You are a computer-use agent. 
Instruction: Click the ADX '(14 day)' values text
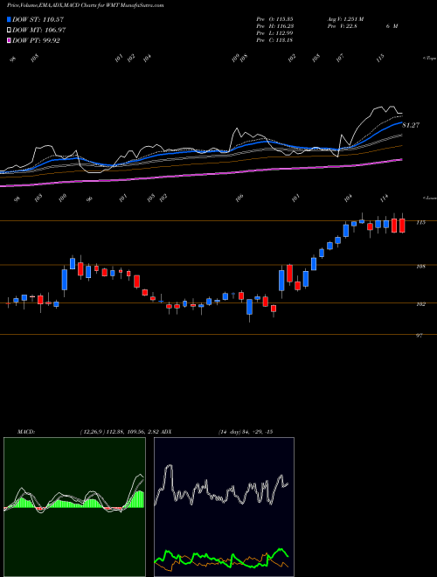tap(245, 432)
